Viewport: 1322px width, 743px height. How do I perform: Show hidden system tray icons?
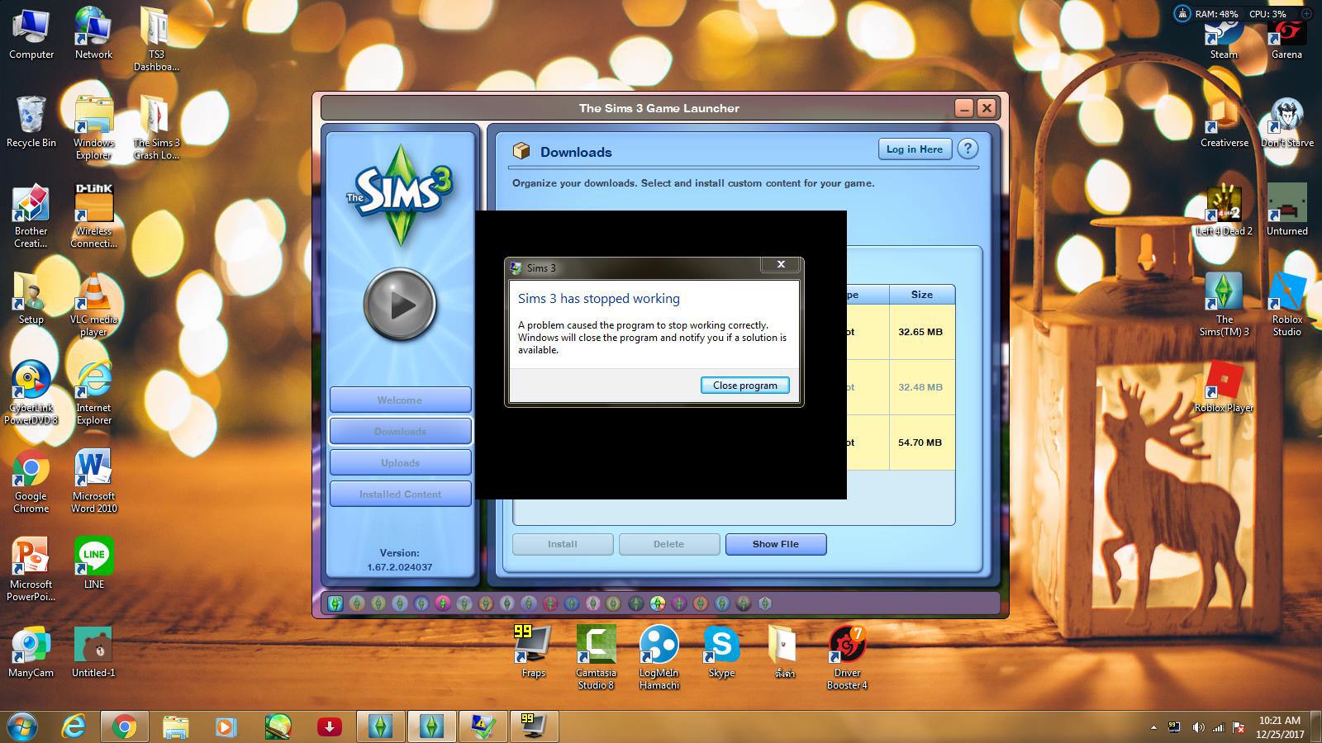(1153, 727)
